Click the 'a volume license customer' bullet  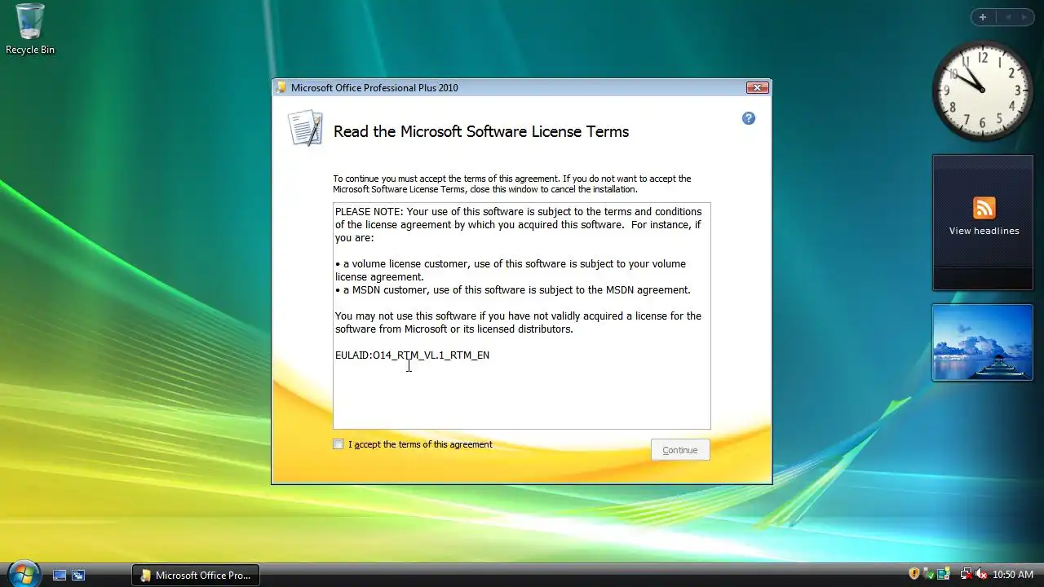pos(511,271)
